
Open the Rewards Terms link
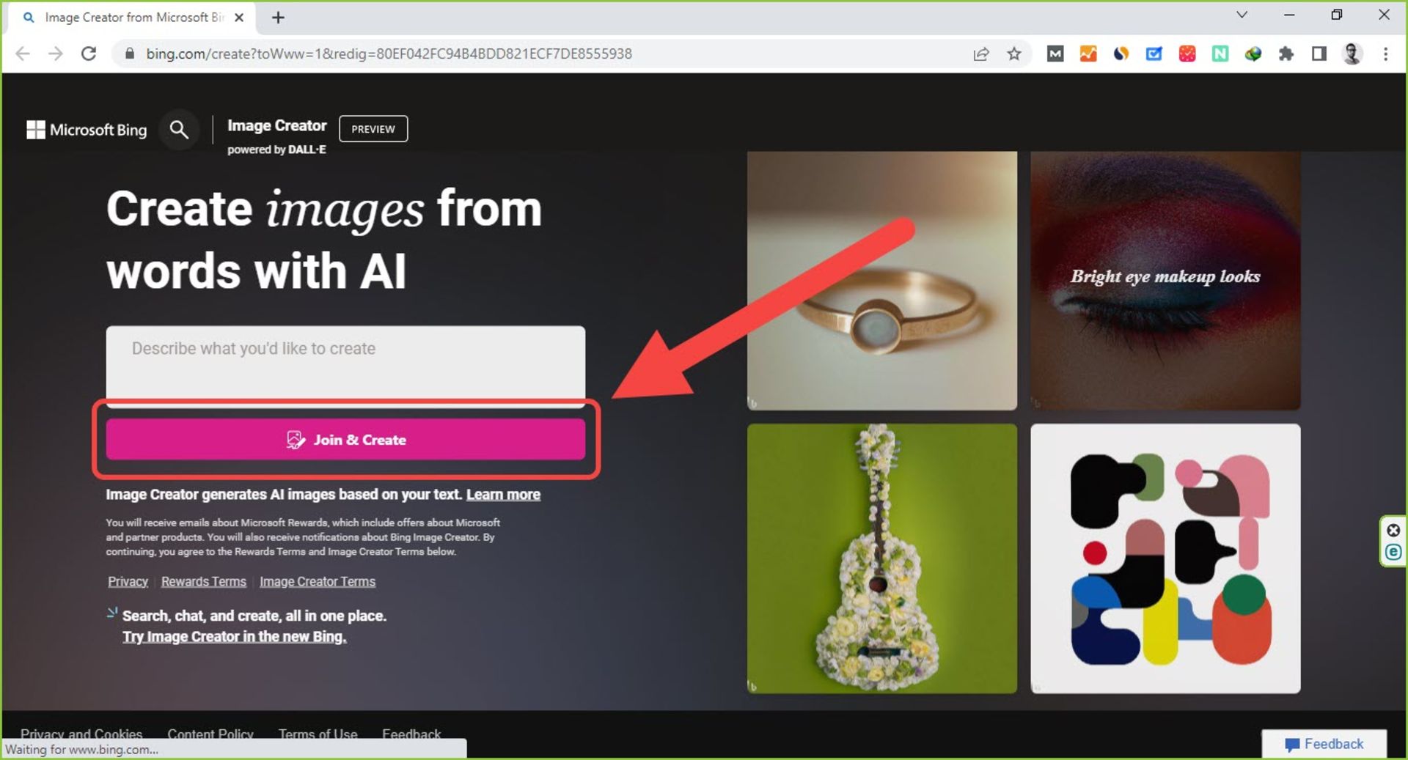point(203,581)
